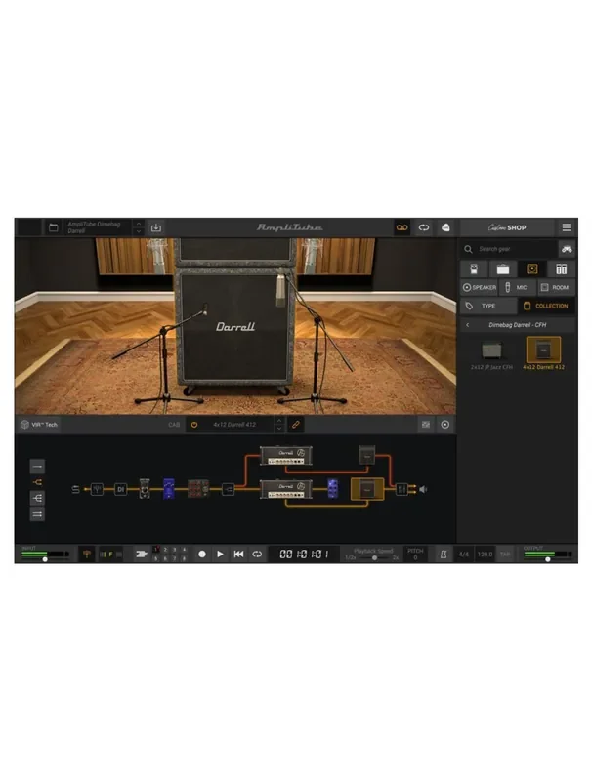Select the red multi-knob pedal in the chain
Viewport: 592px width, 781px height.
(x=198, y=489)
